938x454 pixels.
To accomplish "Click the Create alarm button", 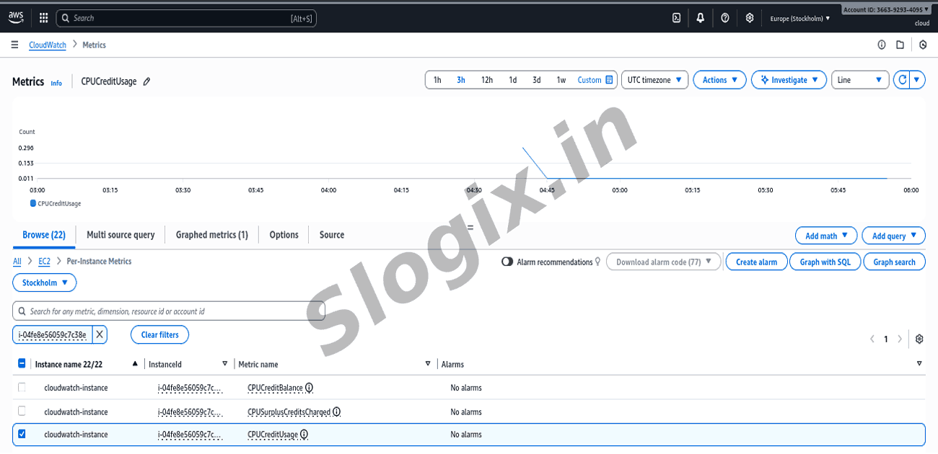I will pyautogui.click(x=756, y=262).
